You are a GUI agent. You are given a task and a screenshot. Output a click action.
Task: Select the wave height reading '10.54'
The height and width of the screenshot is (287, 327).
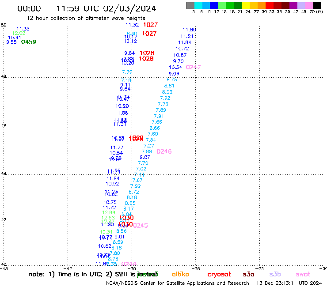116,153
